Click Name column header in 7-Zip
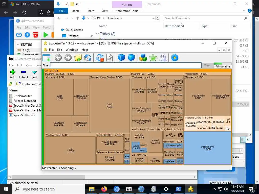259x194 pixels. point(13,90)
